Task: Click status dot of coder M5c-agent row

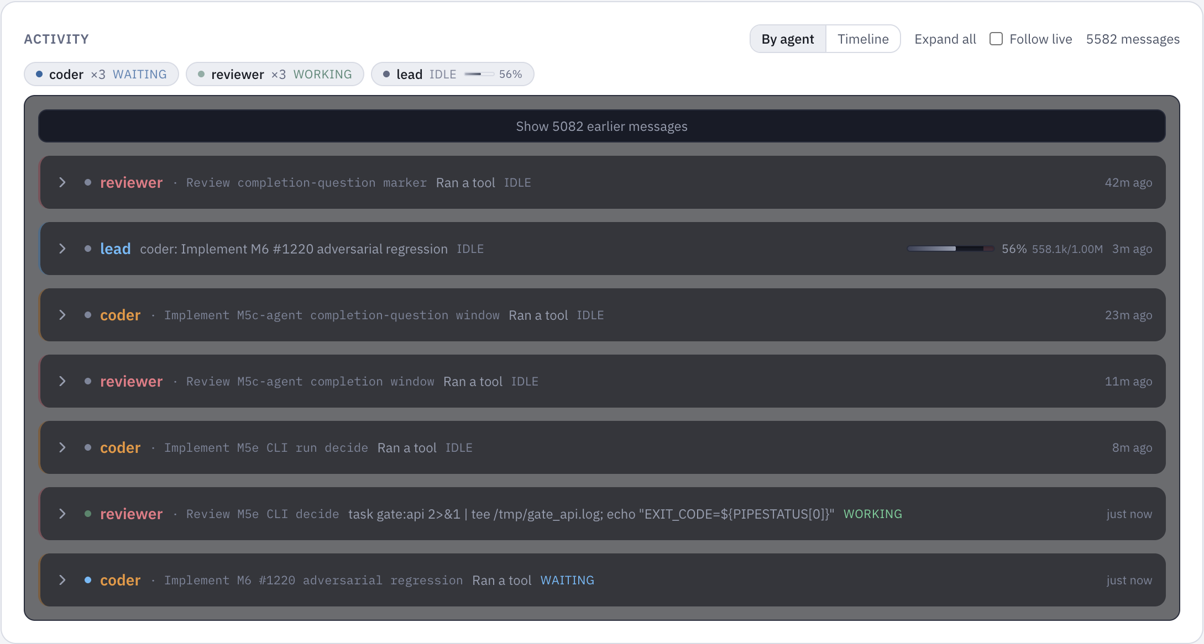Action: point(88,315)
